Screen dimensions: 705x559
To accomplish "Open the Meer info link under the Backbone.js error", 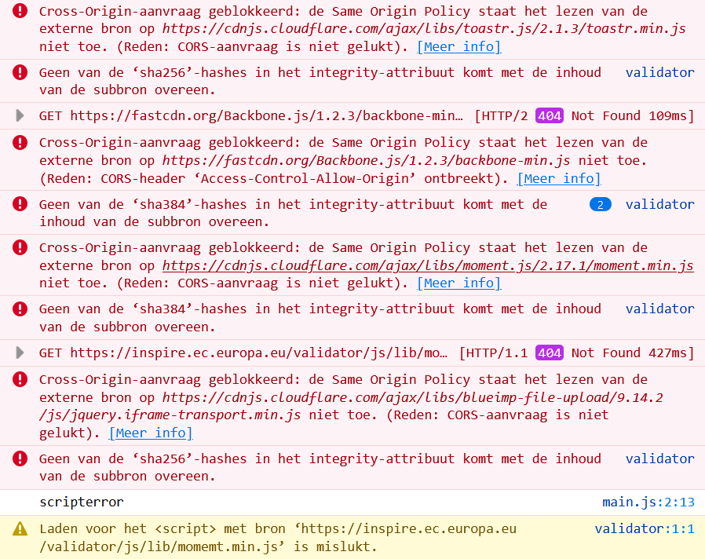I will tap(558, 178).
